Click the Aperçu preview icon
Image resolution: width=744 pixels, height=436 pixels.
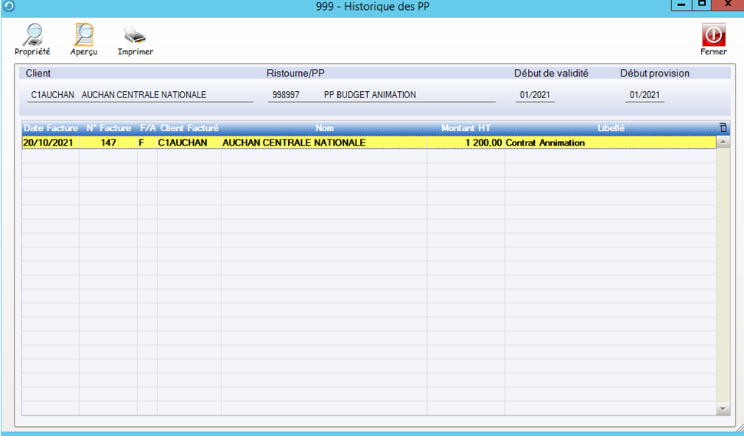(x=84, y=39)
